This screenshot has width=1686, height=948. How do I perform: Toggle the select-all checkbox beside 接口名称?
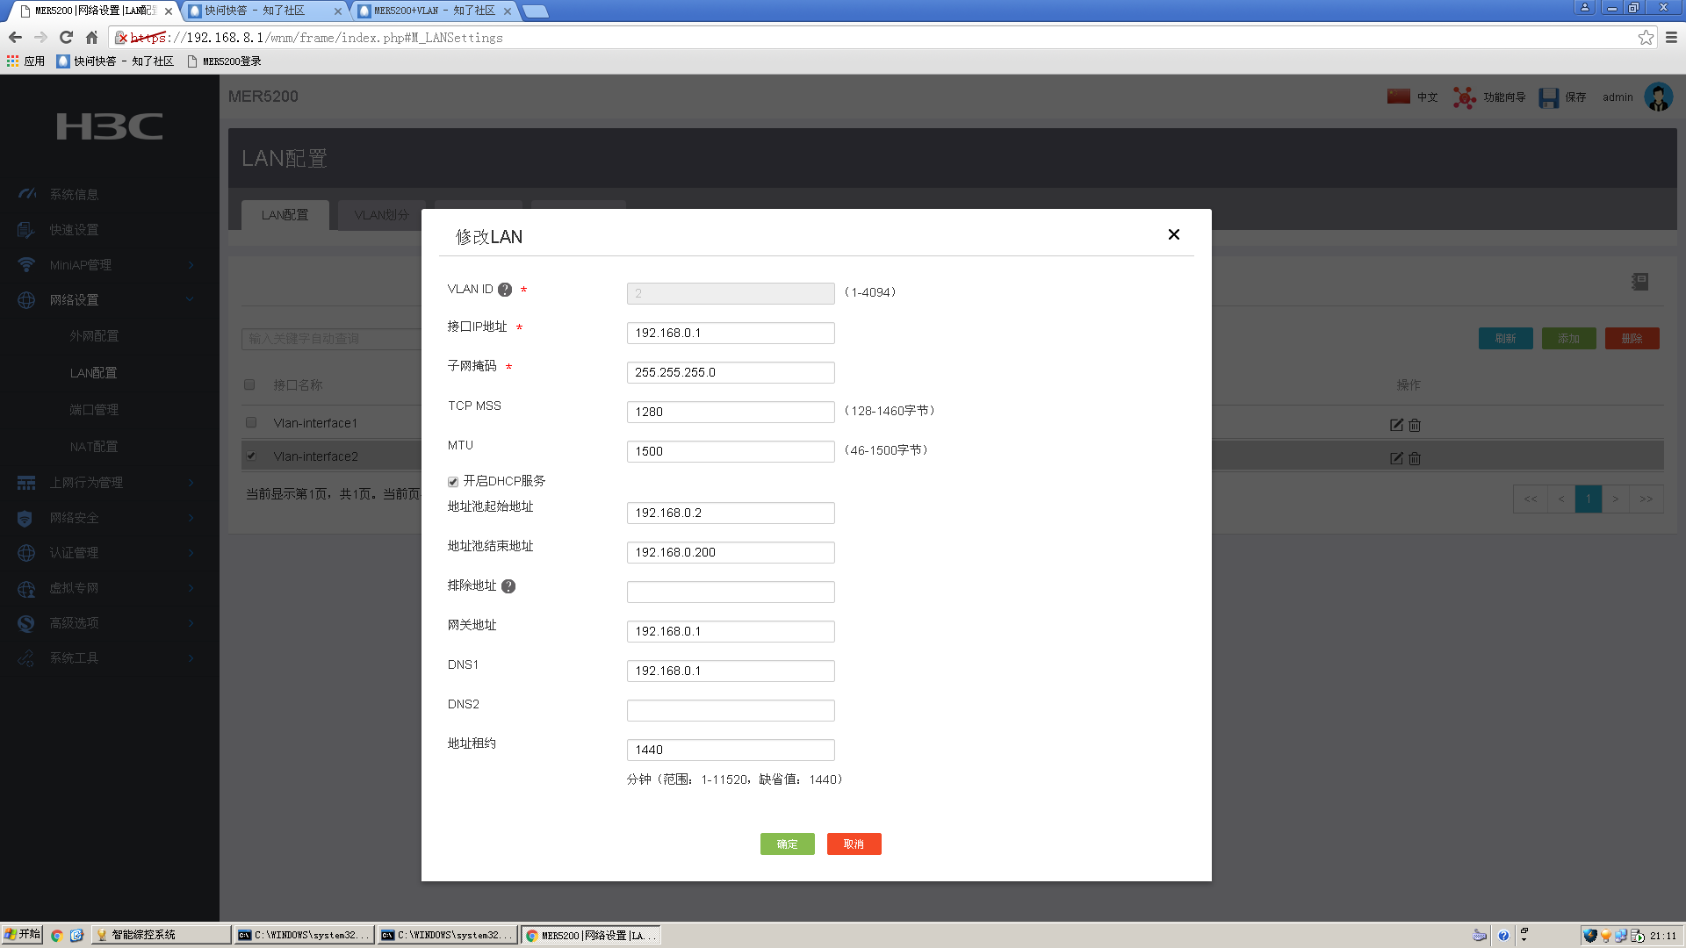coord(249,384)
